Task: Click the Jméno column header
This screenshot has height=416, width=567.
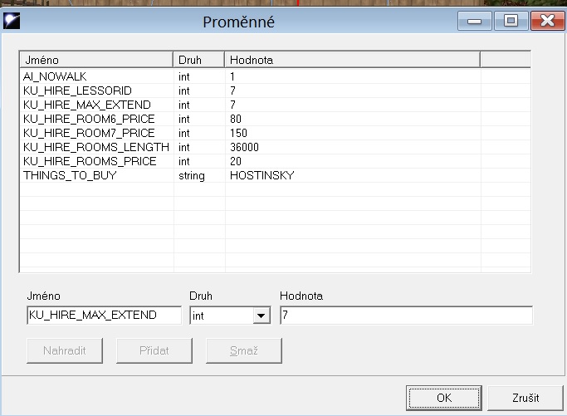Action: pyautogui.click(x=96, y=60)
